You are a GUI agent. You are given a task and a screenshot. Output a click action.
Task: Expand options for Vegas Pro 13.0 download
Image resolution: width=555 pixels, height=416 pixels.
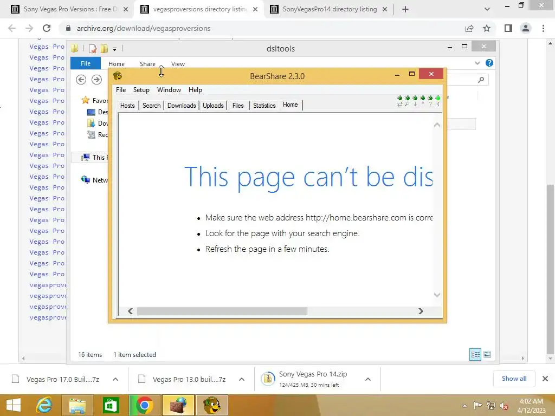pyautogui.click(x=242, y=379)
